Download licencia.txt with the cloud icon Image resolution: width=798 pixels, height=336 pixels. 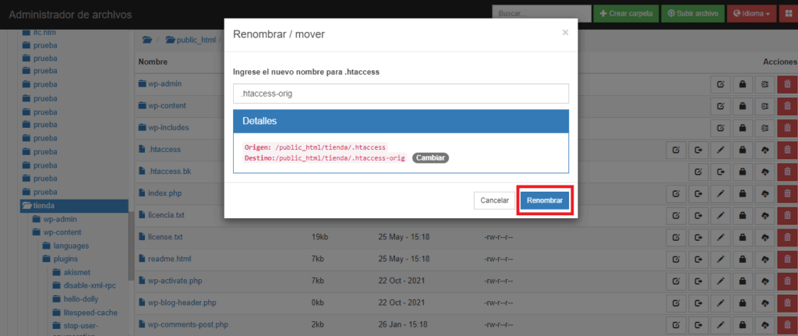[765, 215]
